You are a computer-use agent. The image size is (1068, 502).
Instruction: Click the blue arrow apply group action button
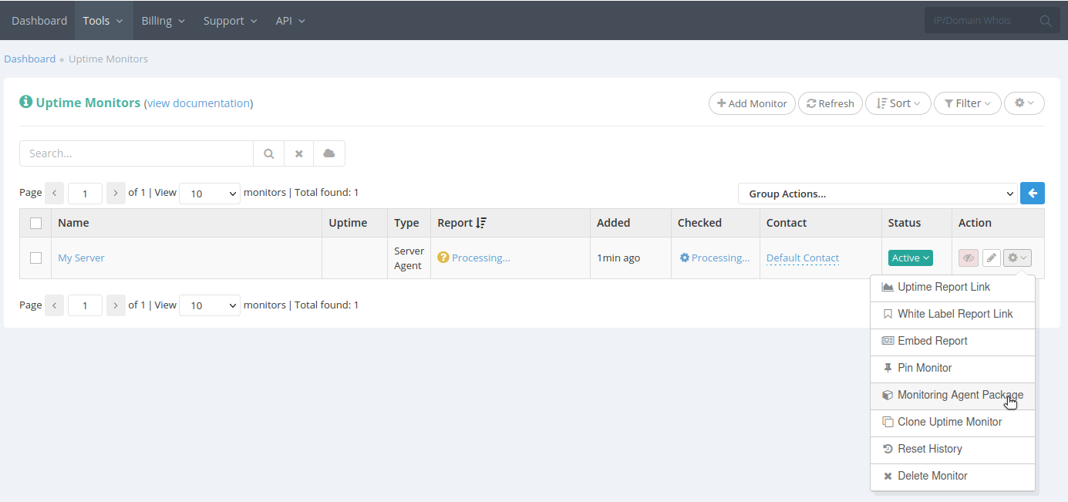pos(1033,194)
